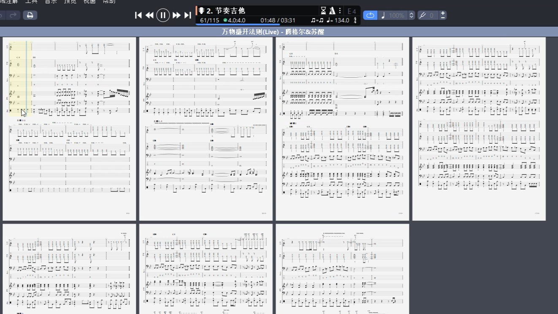Click the third score page in the top row
Screen dimensions: 558x314
(342, 129)
